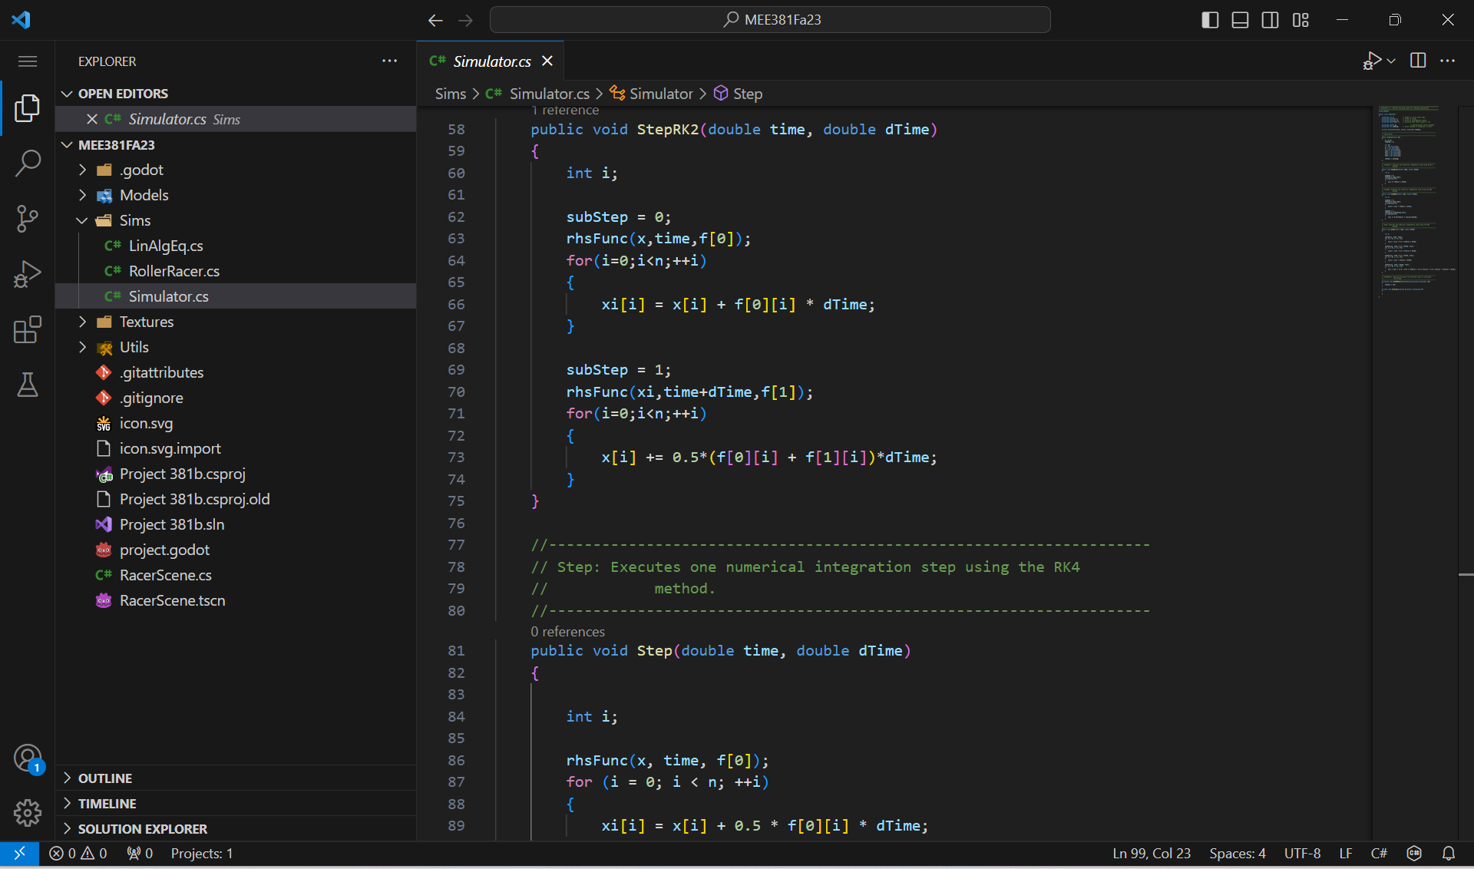Toggle the bottom panel layout button
Image resolution: width=1474 pixels, height=869 pixels.
(1240, 20)
